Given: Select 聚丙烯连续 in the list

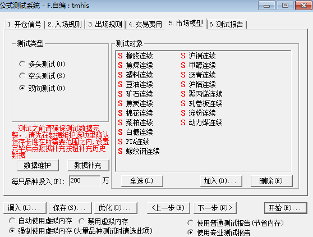Looking at the screenshot, I should (x=206, y=94).
